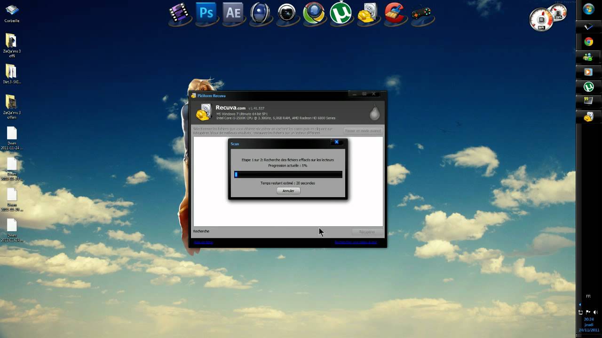Close the Scan dialog with the X
Viewport: 602px width, 338px height.
pos(336,142)
